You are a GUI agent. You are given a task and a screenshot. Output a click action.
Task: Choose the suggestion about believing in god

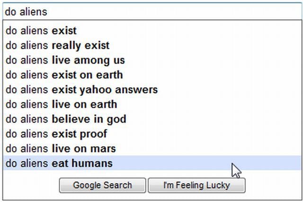point(66,119)
